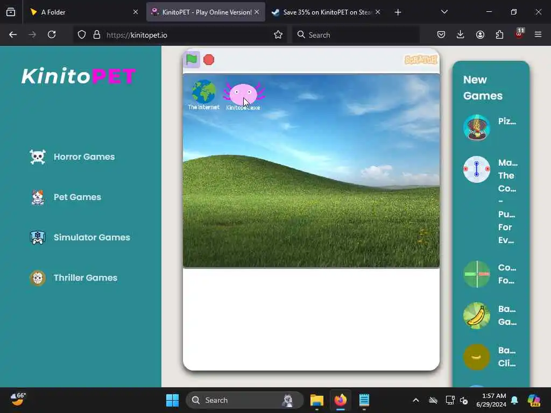The image size is (551, 413).
Task: Switch to the A Folder tab
Action: 83,12
